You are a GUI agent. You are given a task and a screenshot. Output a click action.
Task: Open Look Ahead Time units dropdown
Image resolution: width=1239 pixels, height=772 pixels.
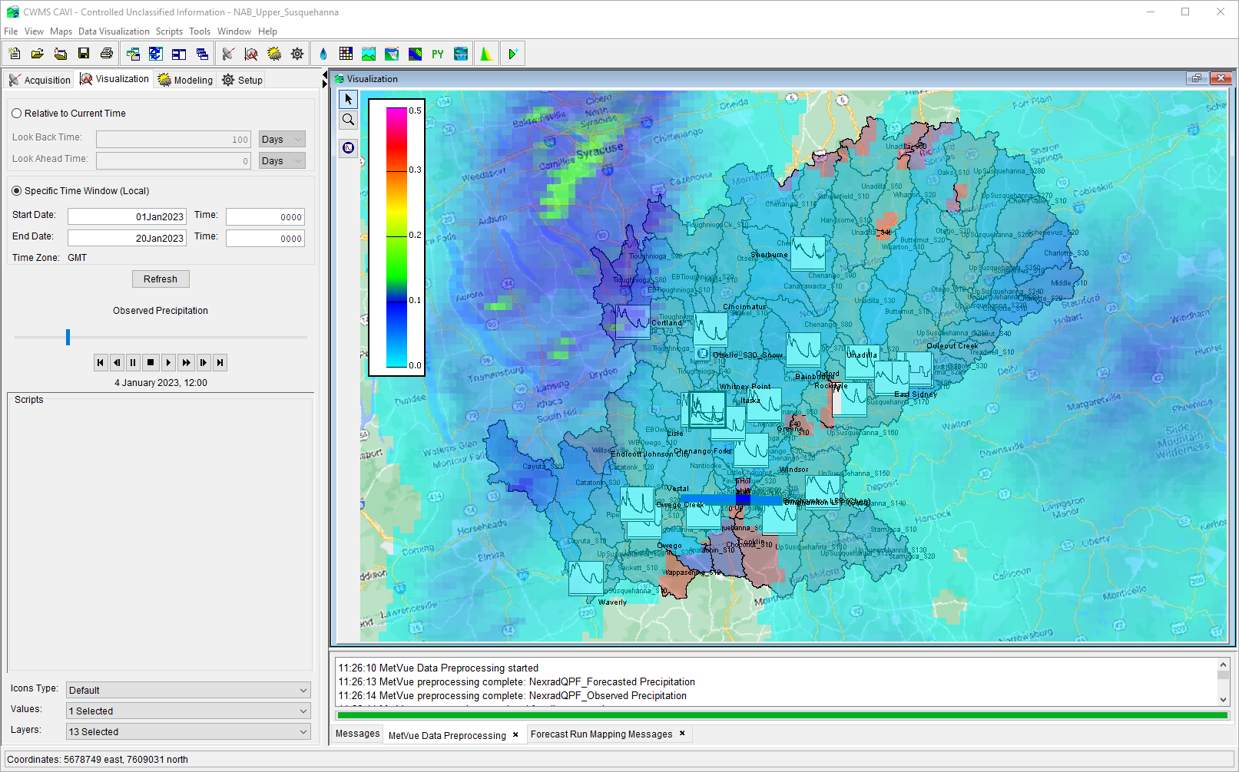pos(282,160)
